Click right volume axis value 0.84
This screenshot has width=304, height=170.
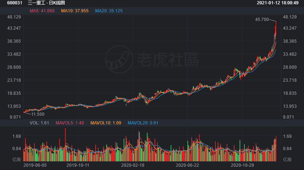tap(287, 149)
